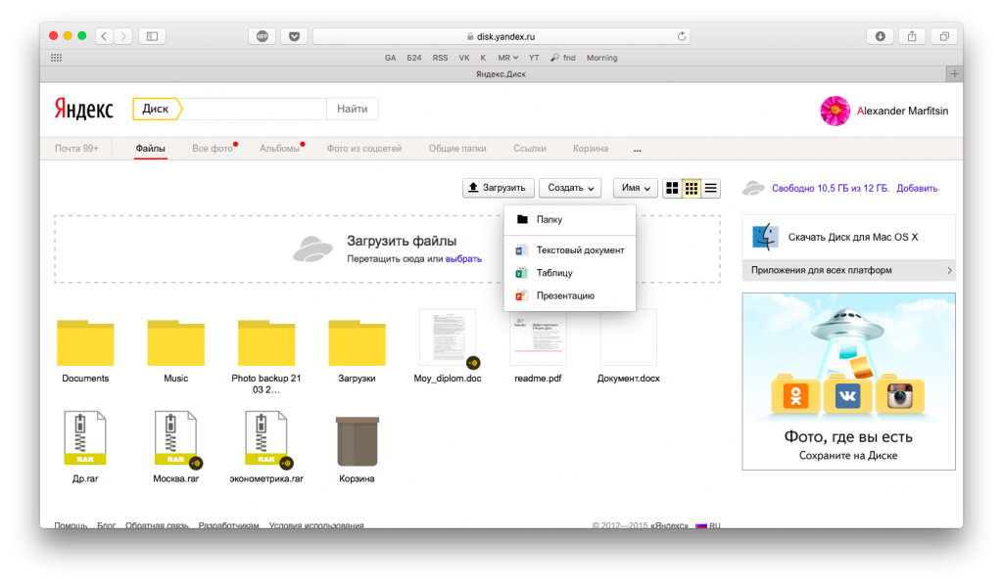Open the Загрузки folder

pyautogui.click(x=357, y=343)
